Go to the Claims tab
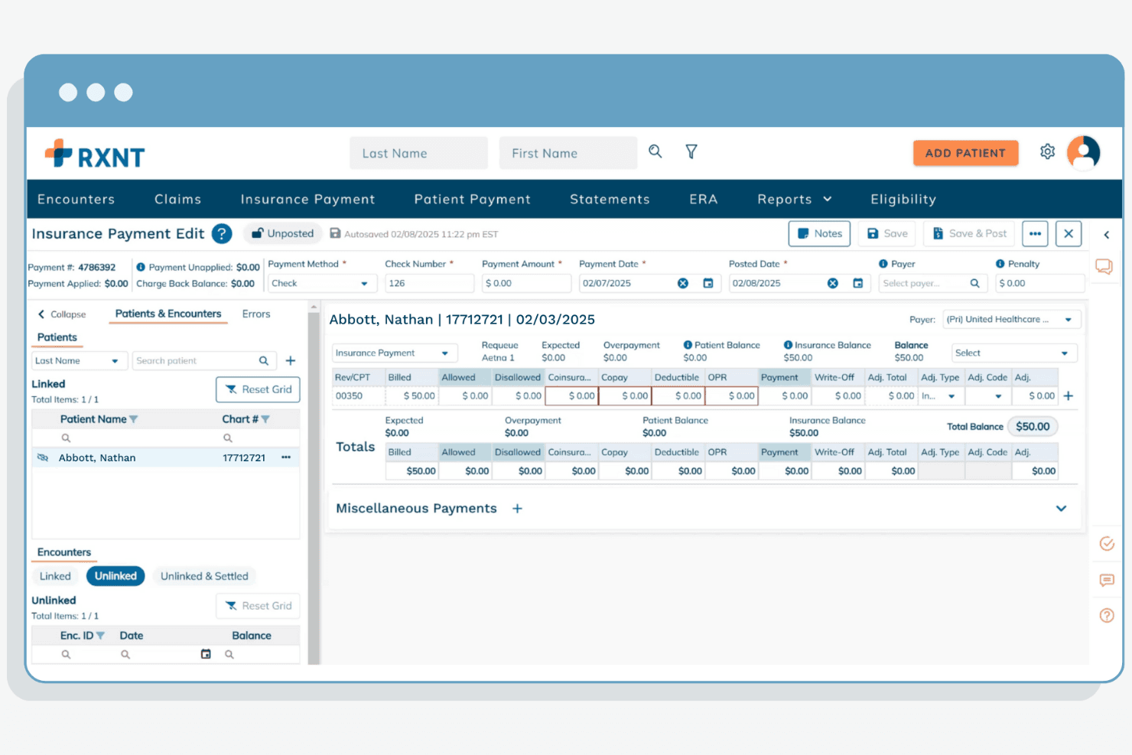Viewport: 1132px width, 755px height. coord(177,200)
